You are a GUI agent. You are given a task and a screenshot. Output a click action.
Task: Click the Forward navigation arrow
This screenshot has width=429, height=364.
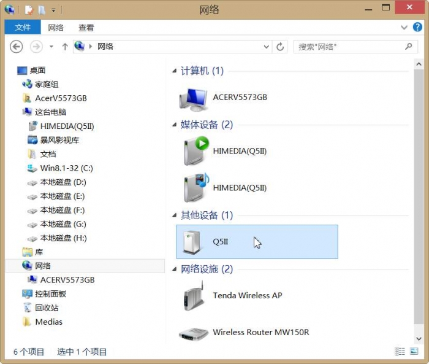point(36,47)
